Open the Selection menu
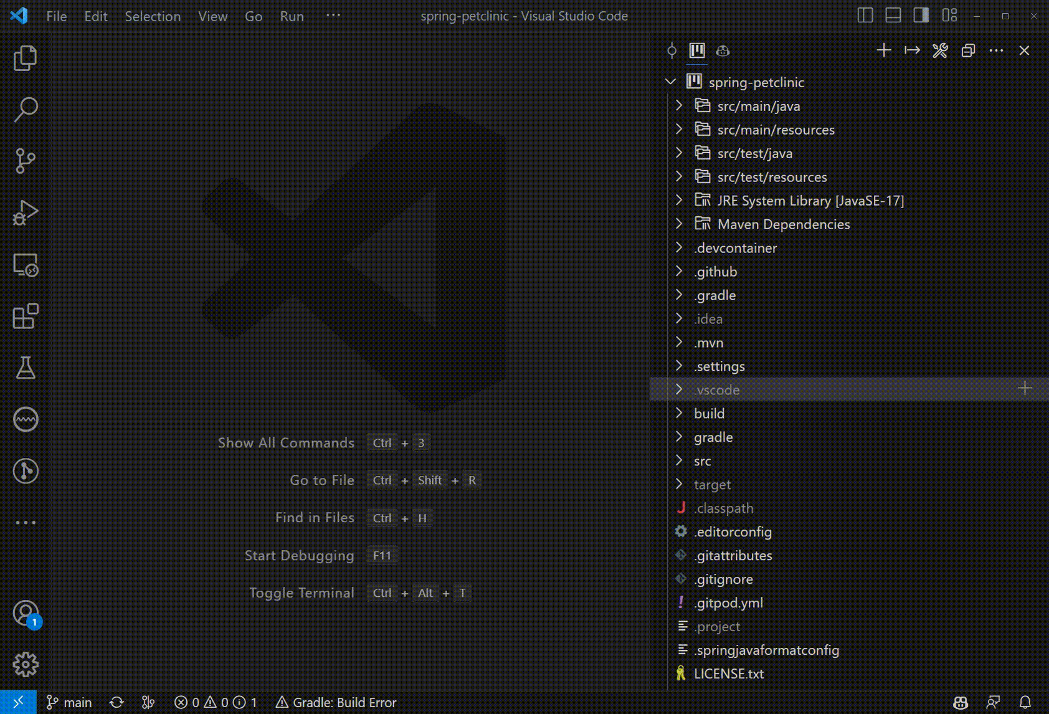Image resolution: width=1049 pixels, height=714 pixels. tap(153, 16)
